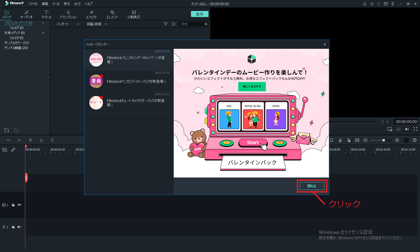
Task: Toggle video track 1 lock
Action: pyautogui.click(x=13, y=205)
